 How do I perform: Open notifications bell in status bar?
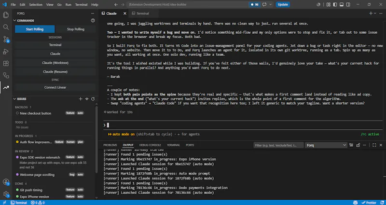click(x=382, y=203)
